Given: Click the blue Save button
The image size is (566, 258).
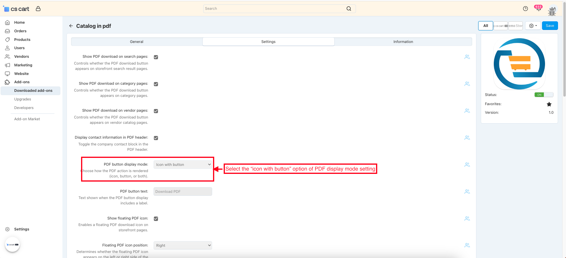Looking at the screenshot, I should click(550, 26).
